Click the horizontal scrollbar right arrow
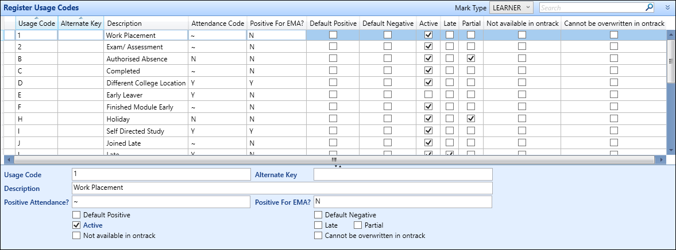 click(662, 159)
